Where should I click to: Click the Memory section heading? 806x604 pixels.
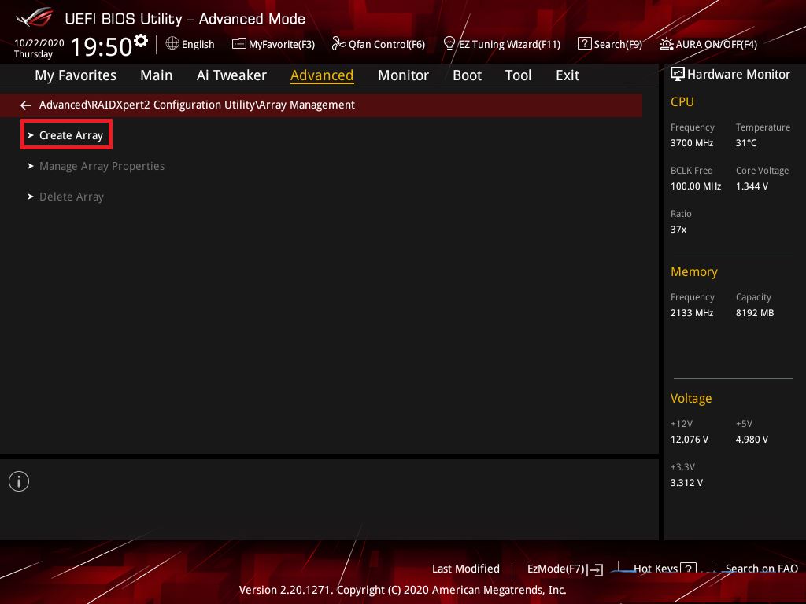click(694, 271)
